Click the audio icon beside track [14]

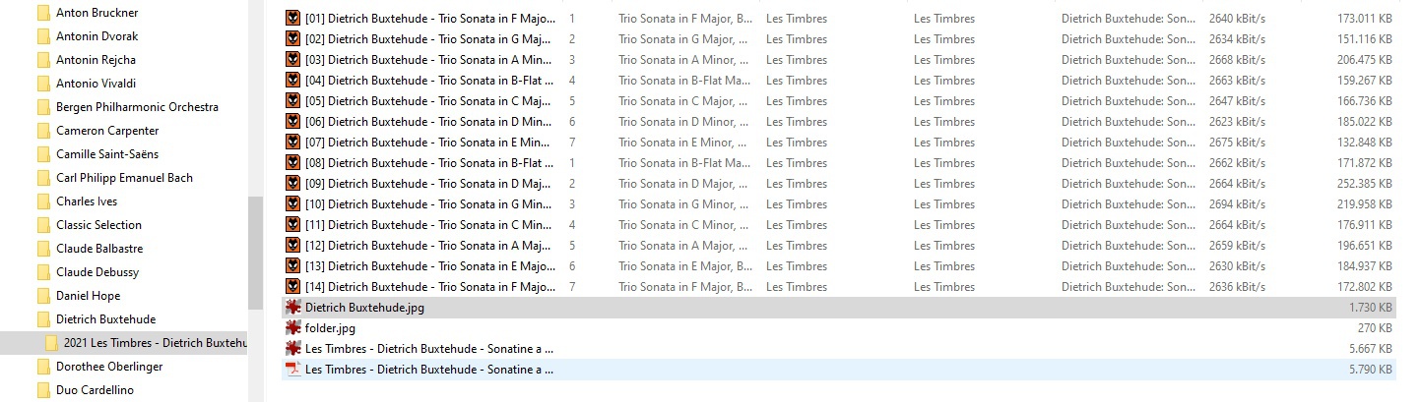292,287
